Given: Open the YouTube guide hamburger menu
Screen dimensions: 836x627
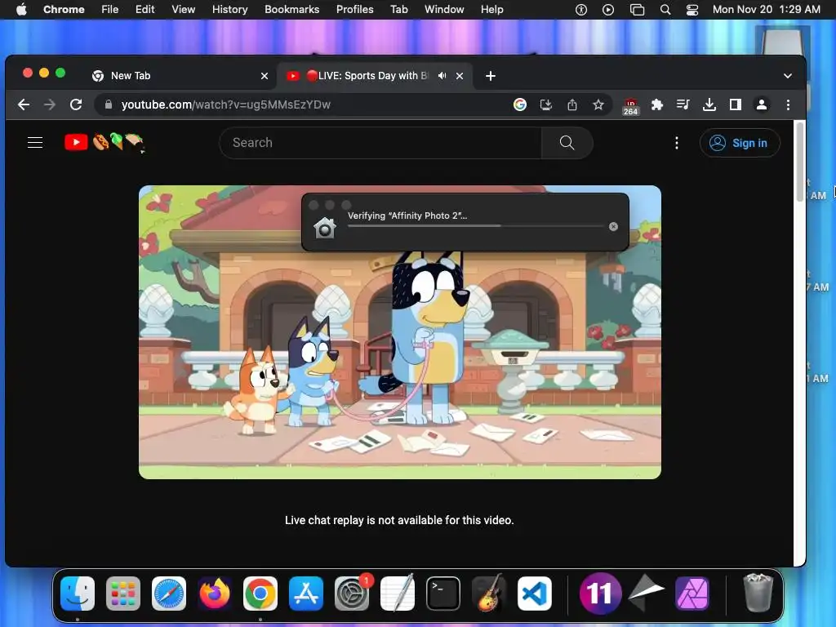Looking at the screenshot, I should click(x=35, y=142).
